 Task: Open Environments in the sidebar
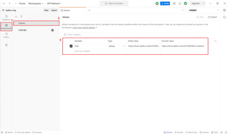coord(6,26)
